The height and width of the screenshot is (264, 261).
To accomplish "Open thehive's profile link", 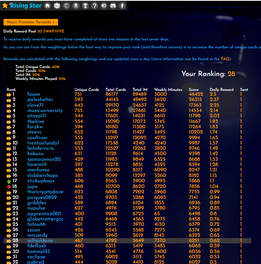I will pyautogui.click(x=36, y=121).
